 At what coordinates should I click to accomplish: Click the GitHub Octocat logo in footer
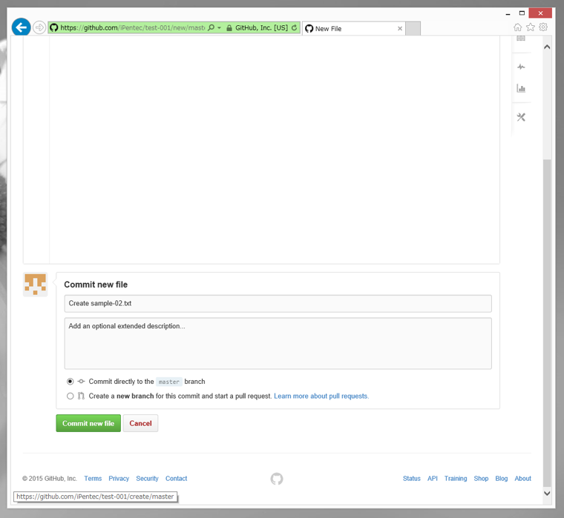pyautogui.click(x=277, y=479)
